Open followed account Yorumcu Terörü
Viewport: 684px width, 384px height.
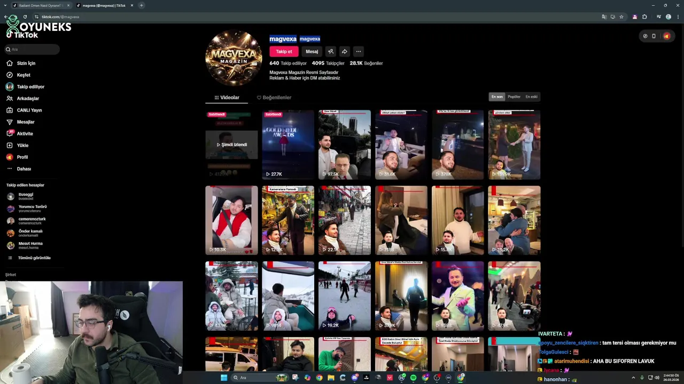[x=27, y=209]
